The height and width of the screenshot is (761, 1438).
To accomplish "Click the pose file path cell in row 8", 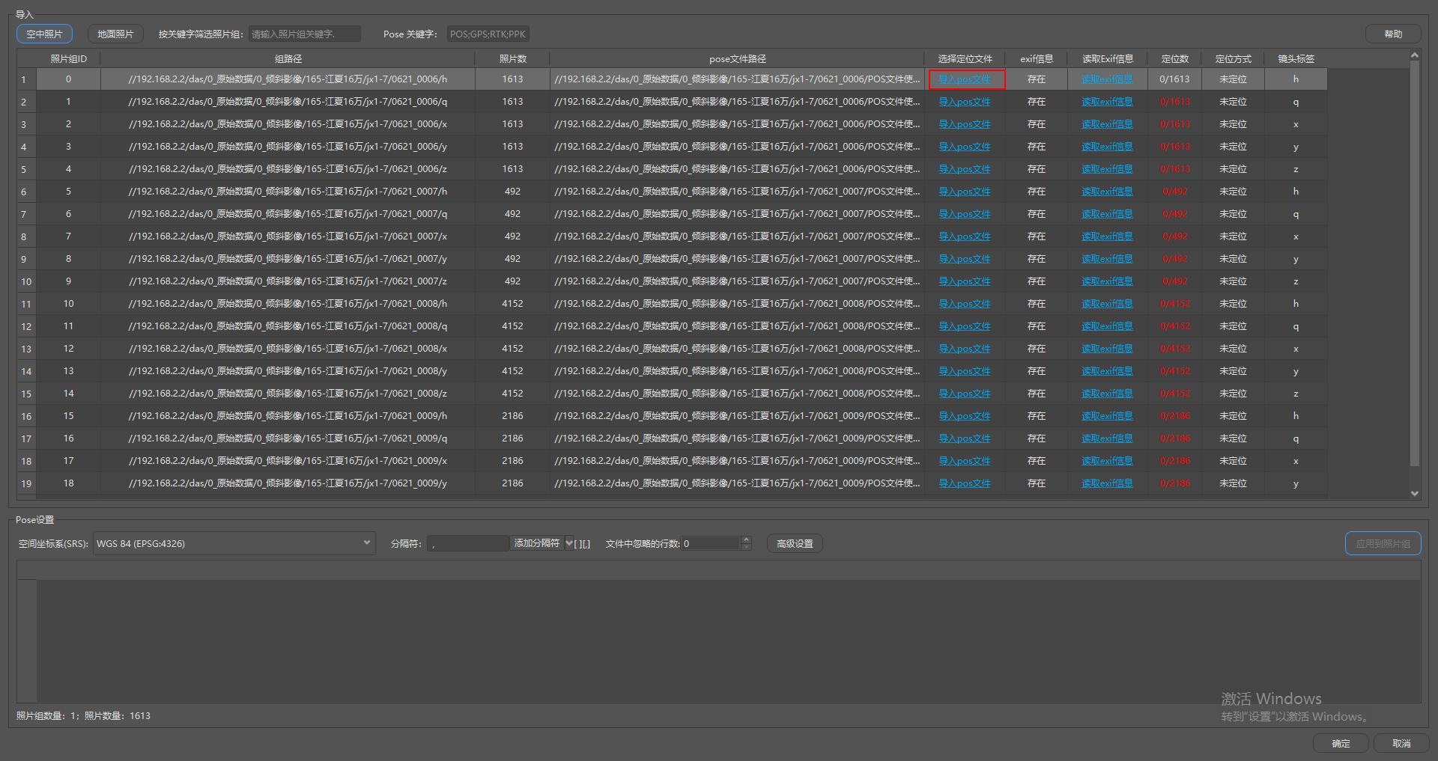I will [737, 236].
